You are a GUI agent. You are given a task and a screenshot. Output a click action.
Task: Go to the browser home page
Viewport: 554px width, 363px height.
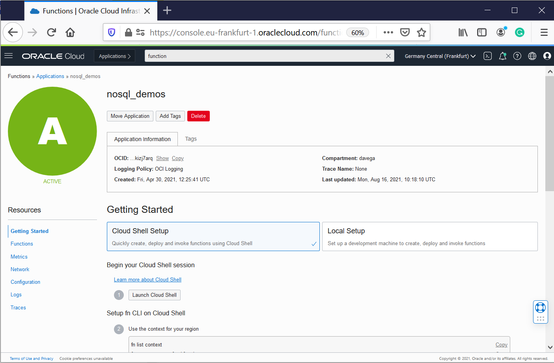70,32
